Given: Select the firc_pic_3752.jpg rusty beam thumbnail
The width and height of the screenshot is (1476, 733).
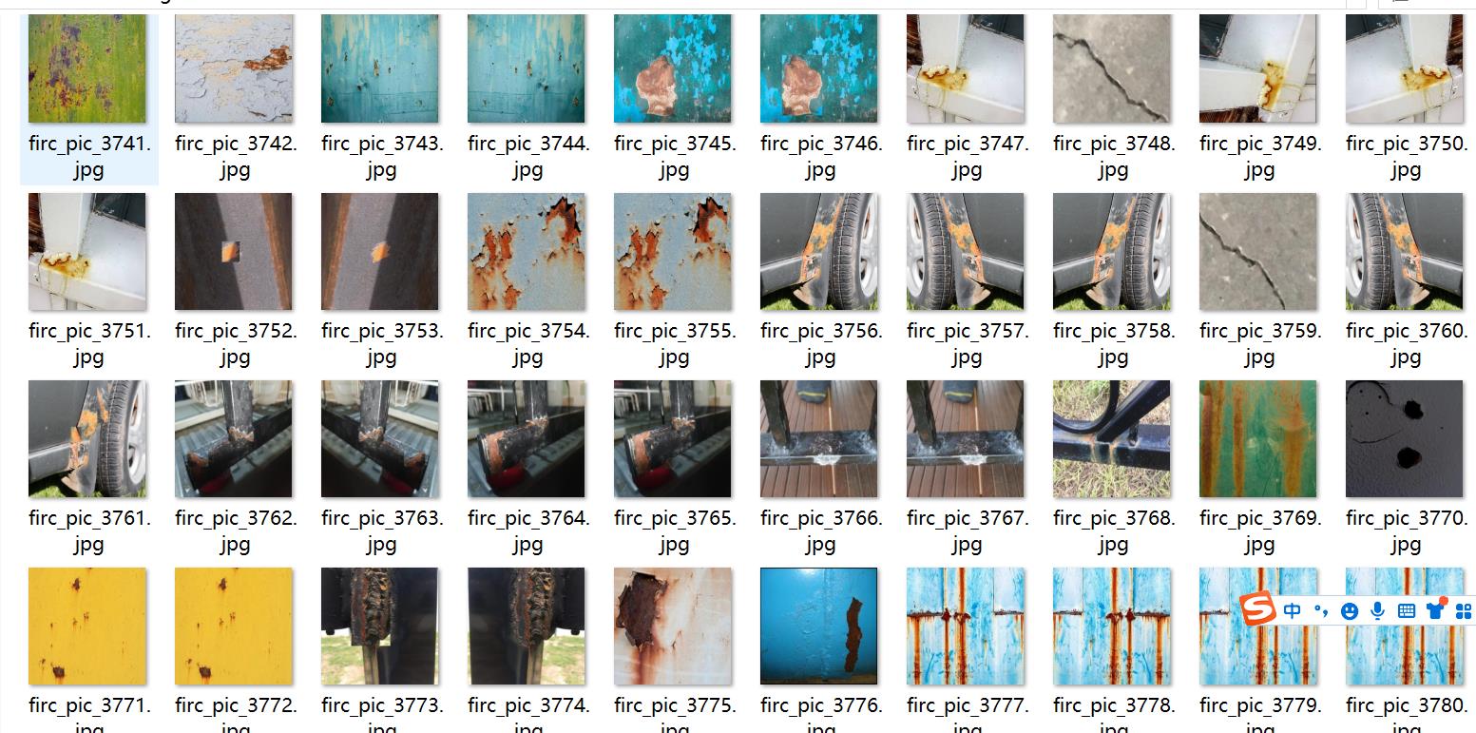Looking at the screenshot, I should pos(234,251).
